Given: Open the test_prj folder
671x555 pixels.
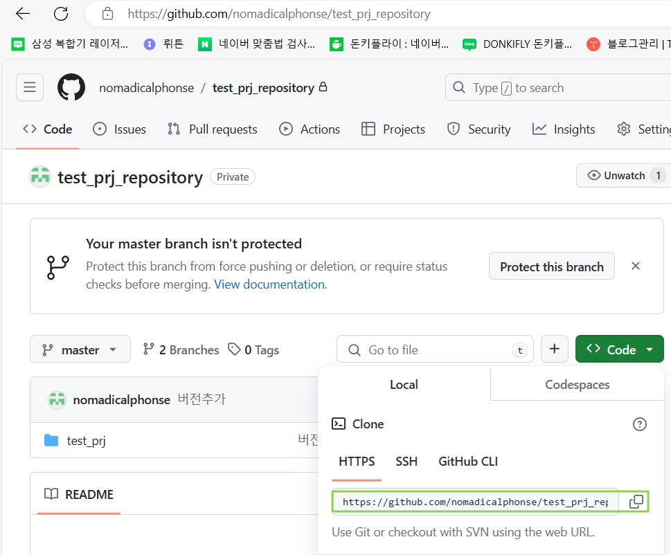Looking at the screenshot, I should [x=86, y=440].
